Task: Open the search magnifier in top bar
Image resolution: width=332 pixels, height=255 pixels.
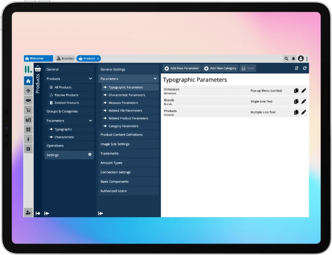Action: click(x=286, y=58)
